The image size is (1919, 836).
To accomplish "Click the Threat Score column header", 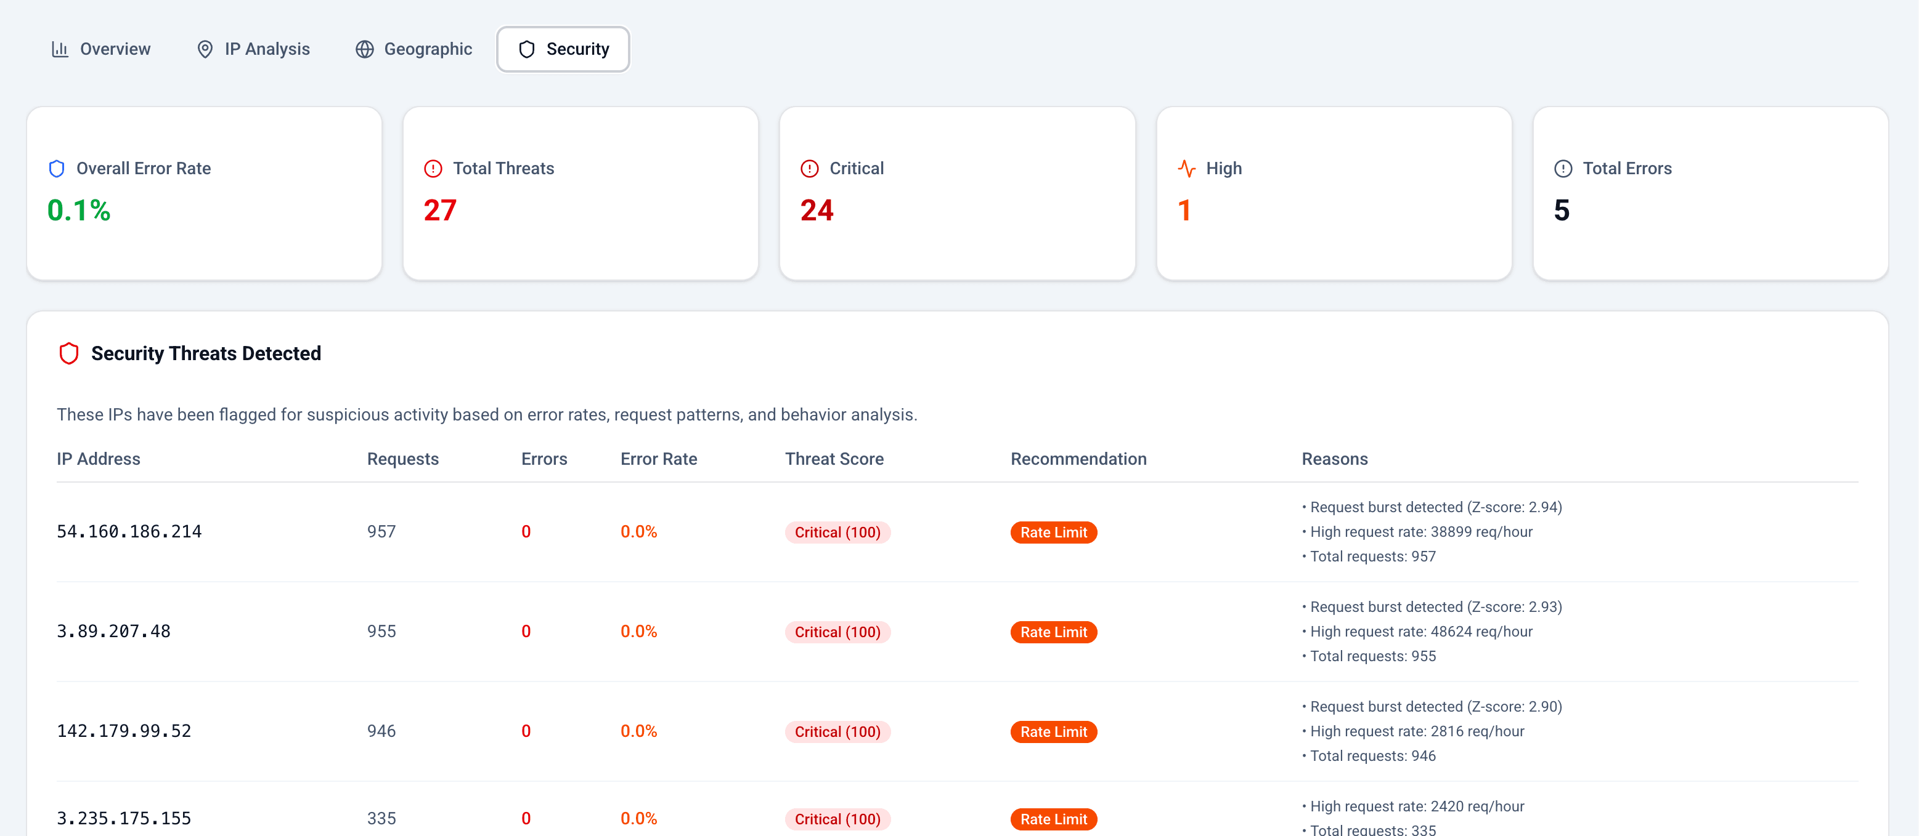I will tap(834, 459).
